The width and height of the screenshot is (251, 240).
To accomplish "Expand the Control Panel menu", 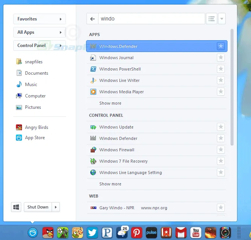I will click(39, 45).
